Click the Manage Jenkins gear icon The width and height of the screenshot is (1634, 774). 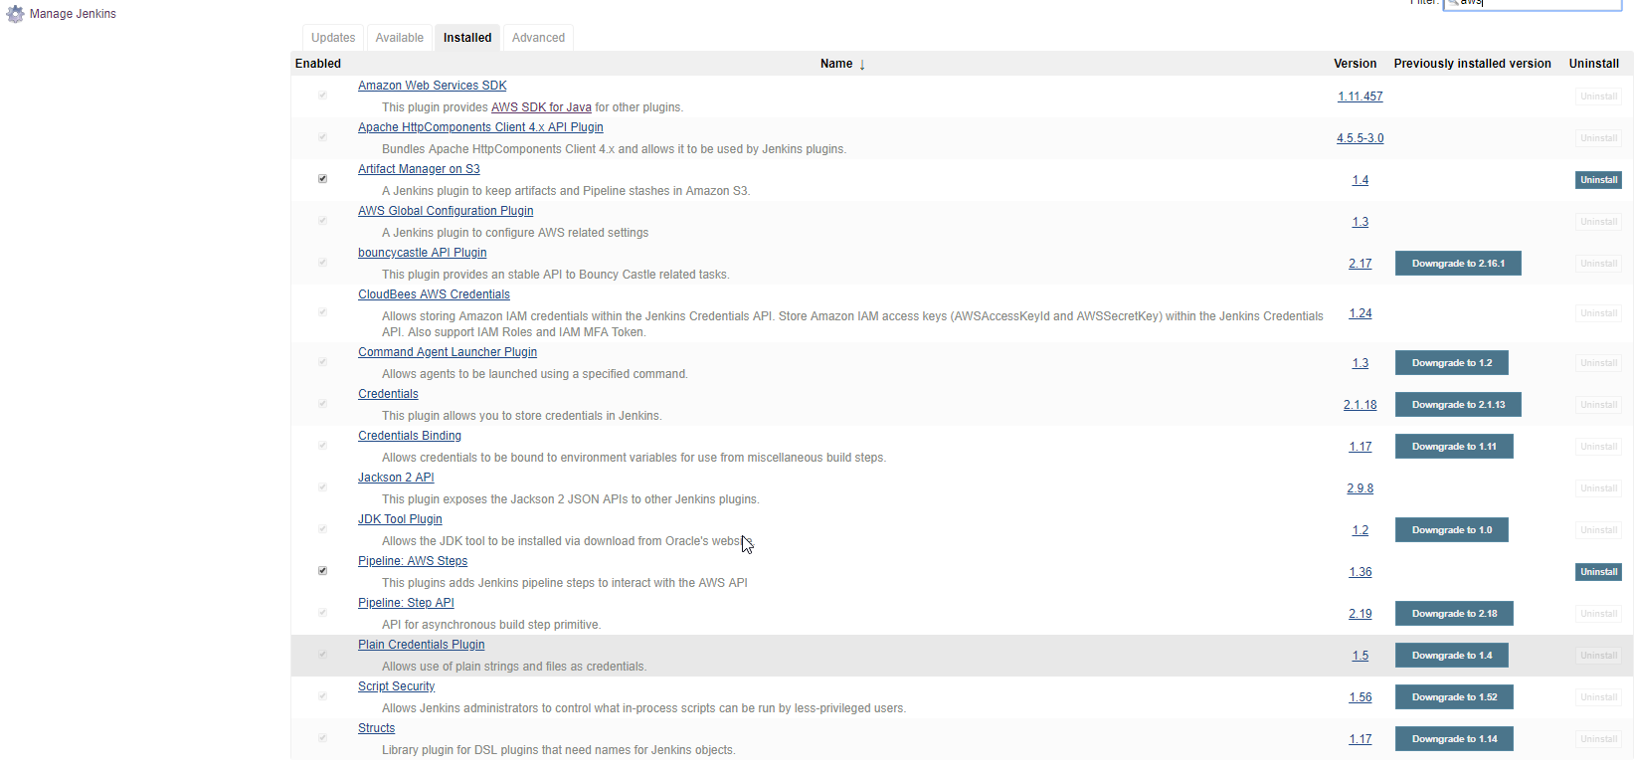point(15,14)
